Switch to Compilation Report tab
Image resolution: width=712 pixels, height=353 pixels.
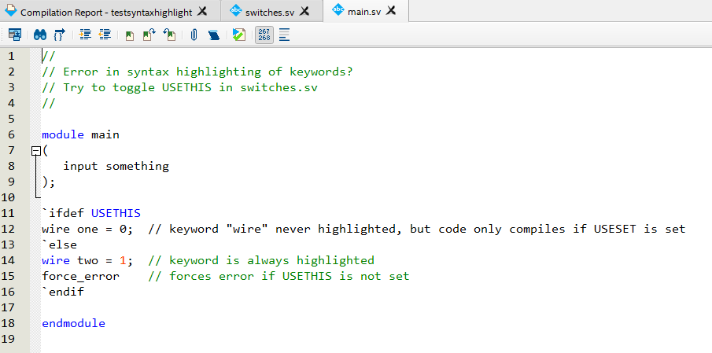[106, 12]
